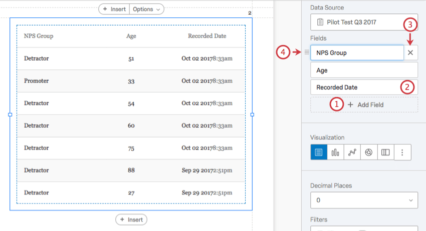Image resolution: width=426 pixels, height=231 pixels.
Task: Click the Recorded Date column header
Action: click(x=206, y=36)
